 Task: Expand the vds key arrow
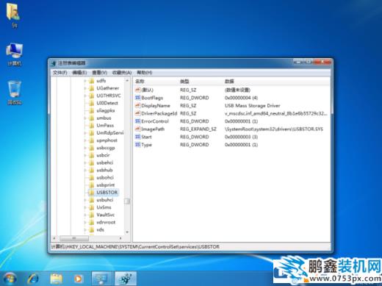tap(85, 230)
